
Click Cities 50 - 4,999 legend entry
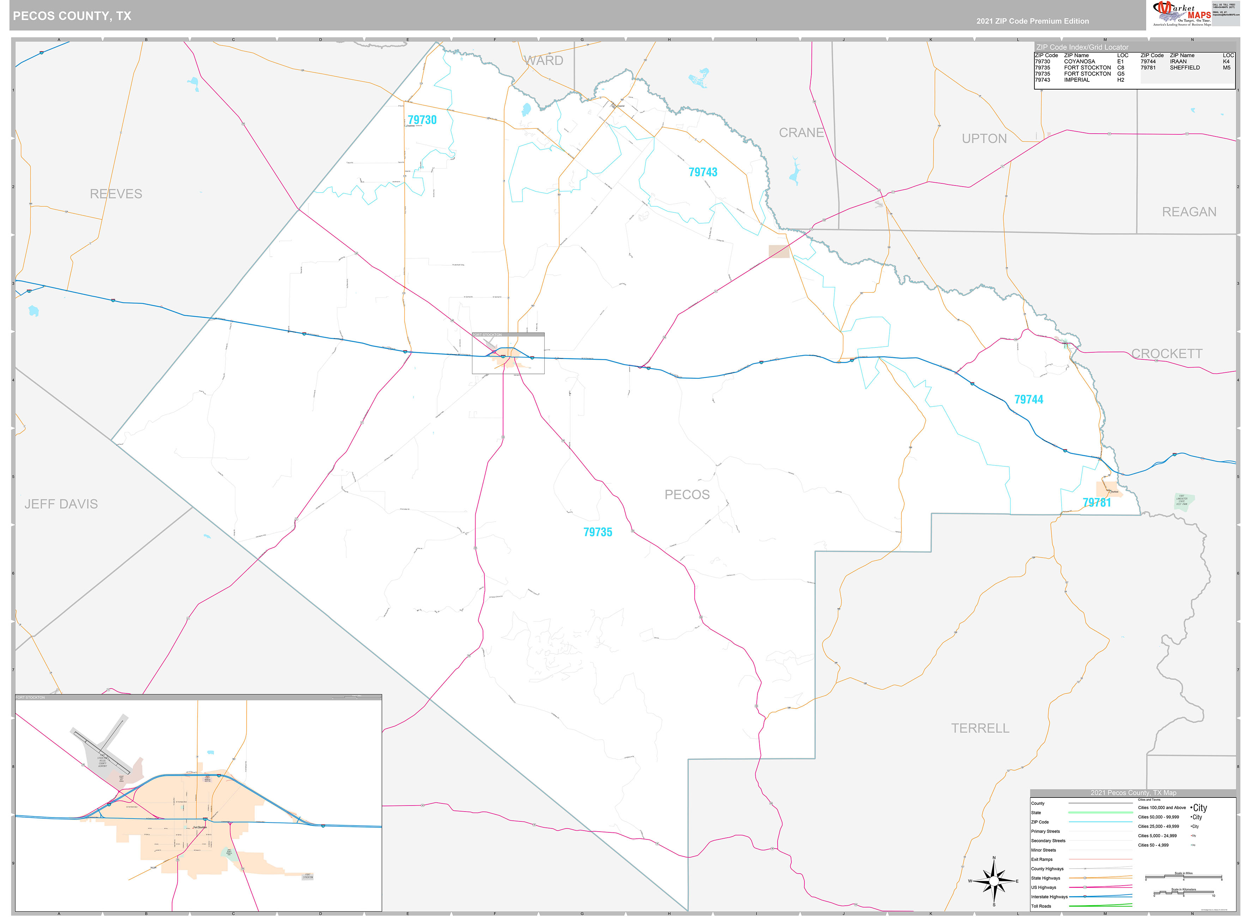point(1153,845)
